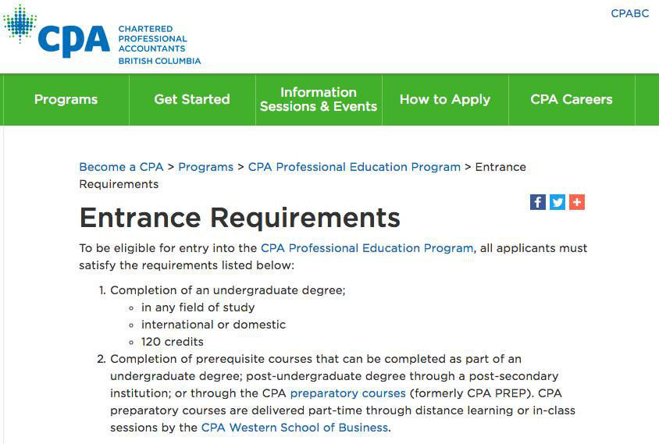Open CPA Professional Education Program breadcrumb

point(354,167)
